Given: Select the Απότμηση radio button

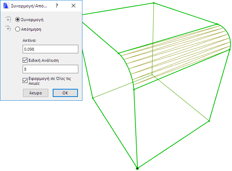Looking at the screenshot, I should tap(17, 29).
